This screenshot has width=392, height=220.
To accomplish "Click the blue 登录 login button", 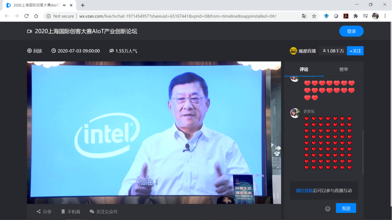I will click(351, 31).
